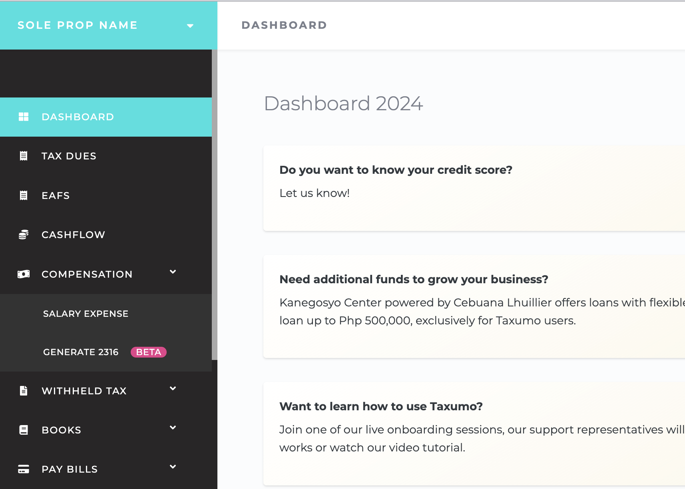Click the Tax Dues receipt icon
The height and width of the screenshot is (489, 685).
tap(24, 156)
